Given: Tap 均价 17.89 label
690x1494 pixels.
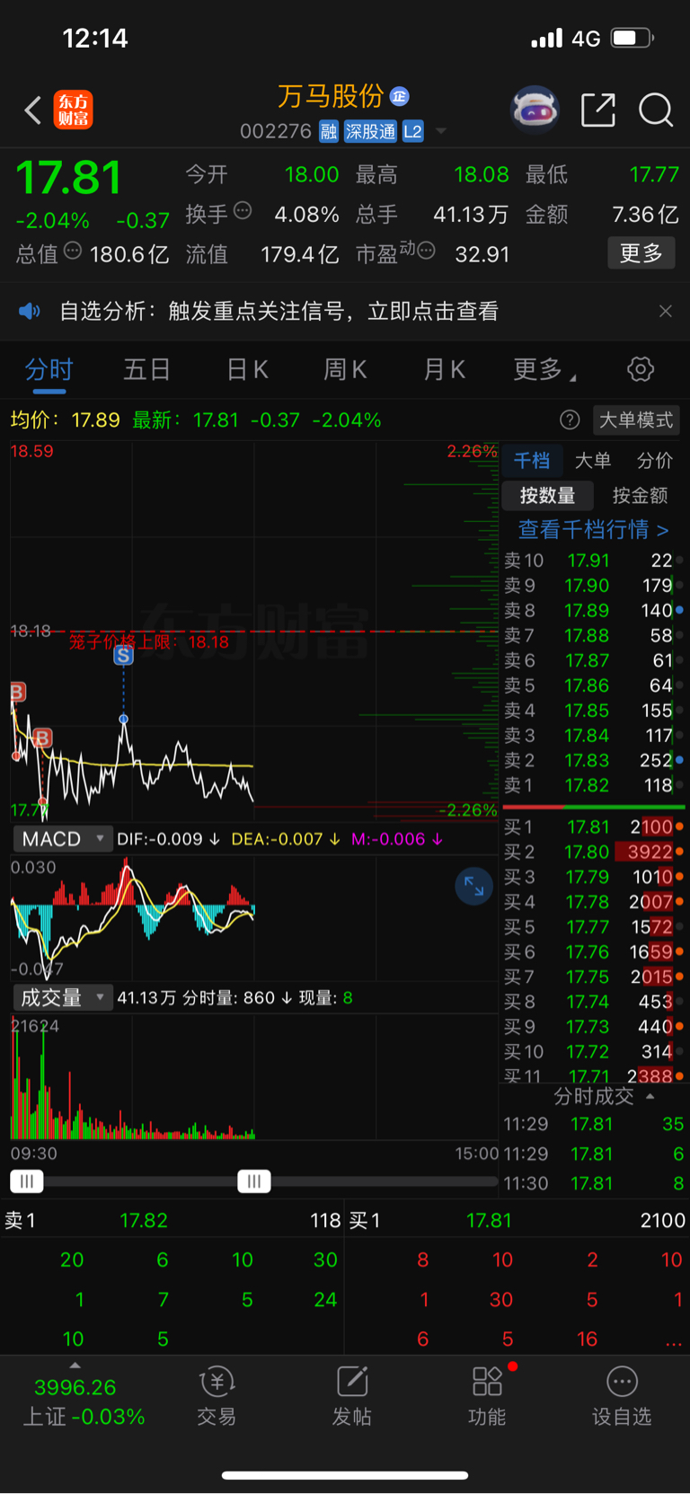Looking at the screenshot, I should pyautogui.click(x=65, y=420).
